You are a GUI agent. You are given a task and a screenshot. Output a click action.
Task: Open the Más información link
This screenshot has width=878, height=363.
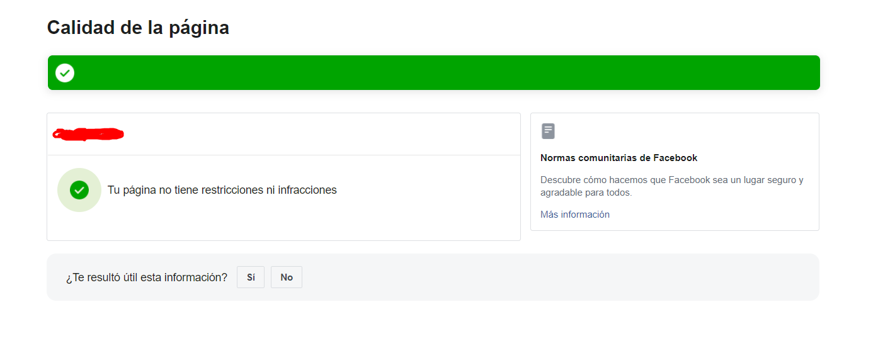575,215
